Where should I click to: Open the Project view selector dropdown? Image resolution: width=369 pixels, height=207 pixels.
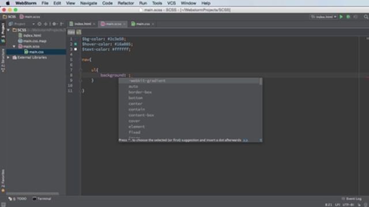[22, 24]
